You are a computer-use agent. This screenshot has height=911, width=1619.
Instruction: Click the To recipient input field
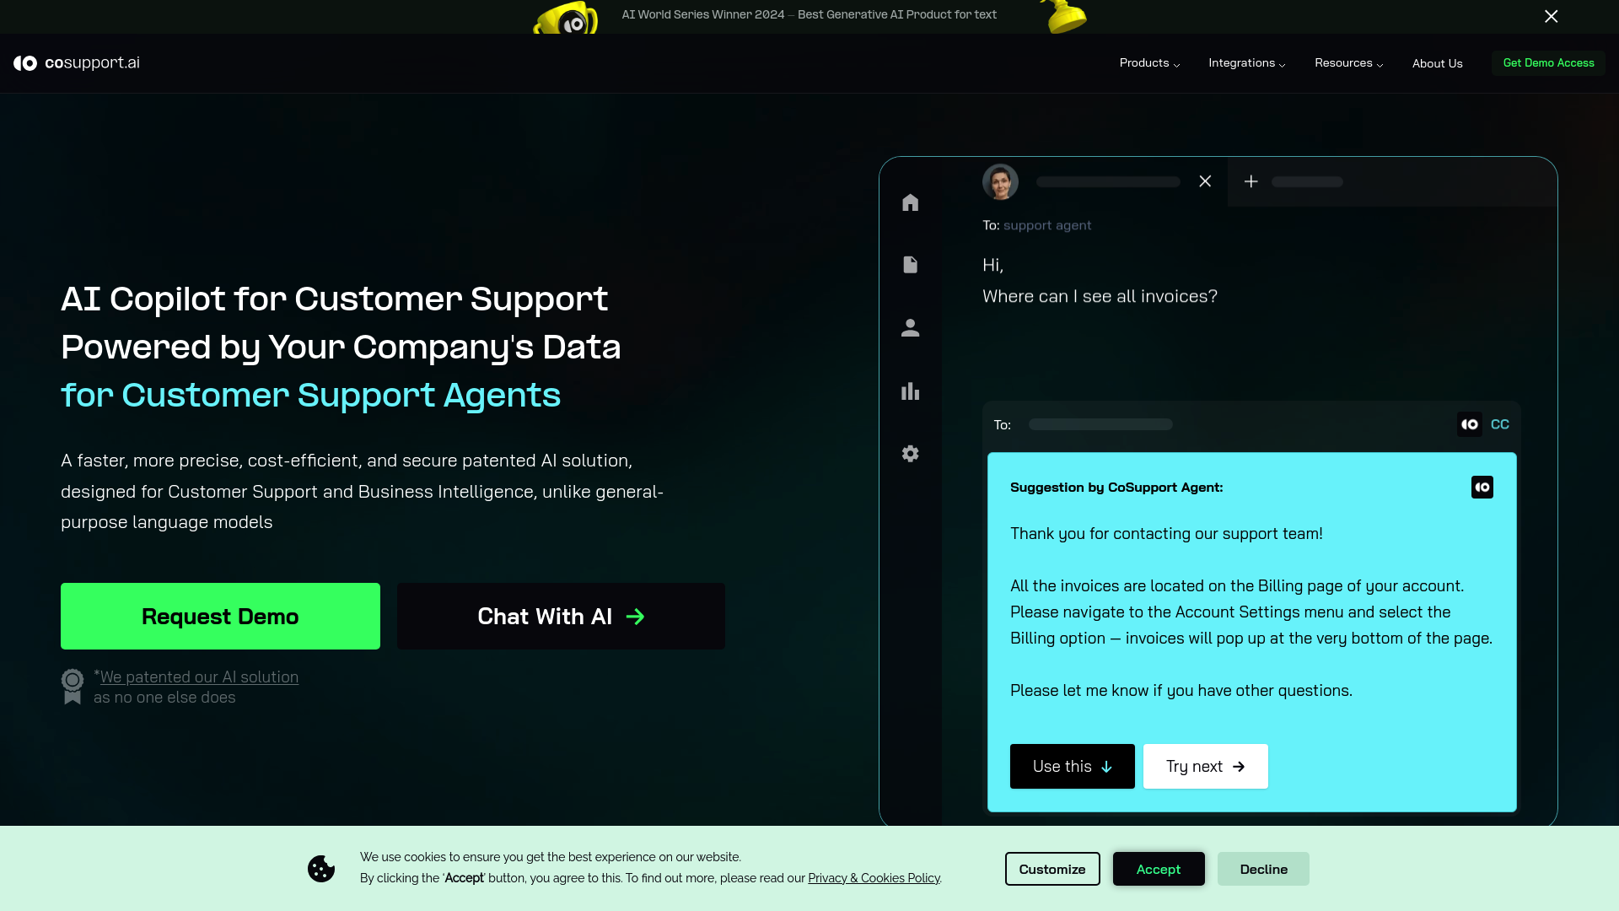(x=1100, y=423)
